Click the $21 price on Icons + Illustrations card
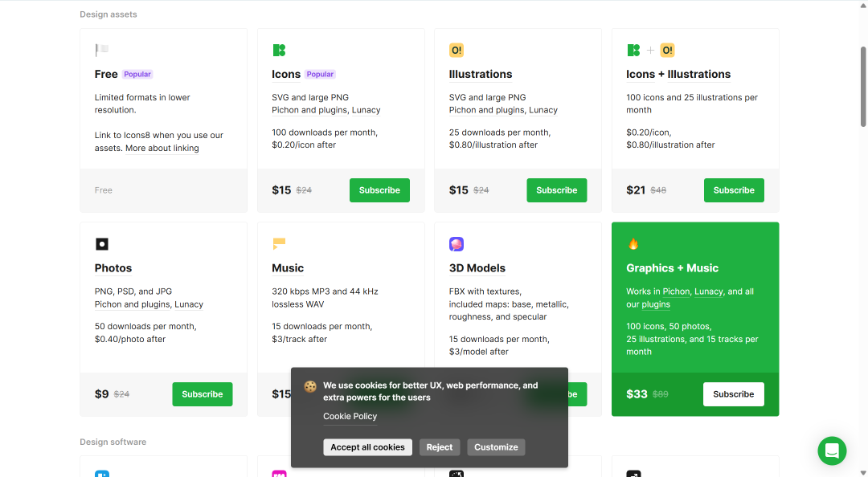The height and width of the screenshot is (477, 868). tap(636, 190)
